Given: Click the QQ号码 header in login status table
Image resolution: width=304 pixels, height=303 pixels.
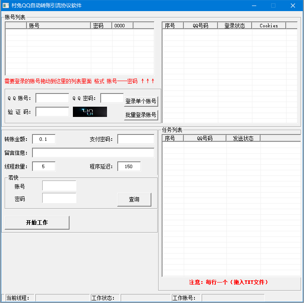Looking at the screenshot, I should tap(201, 26).
